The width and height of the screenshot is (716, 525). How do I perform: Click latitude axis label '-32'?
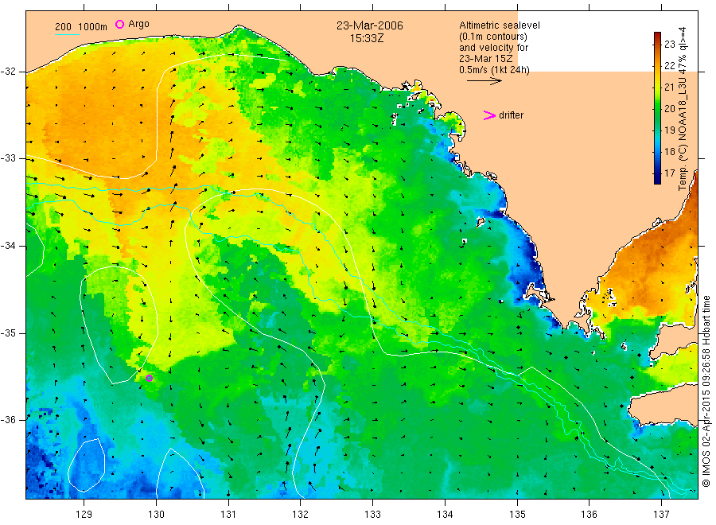click(8, 72)
